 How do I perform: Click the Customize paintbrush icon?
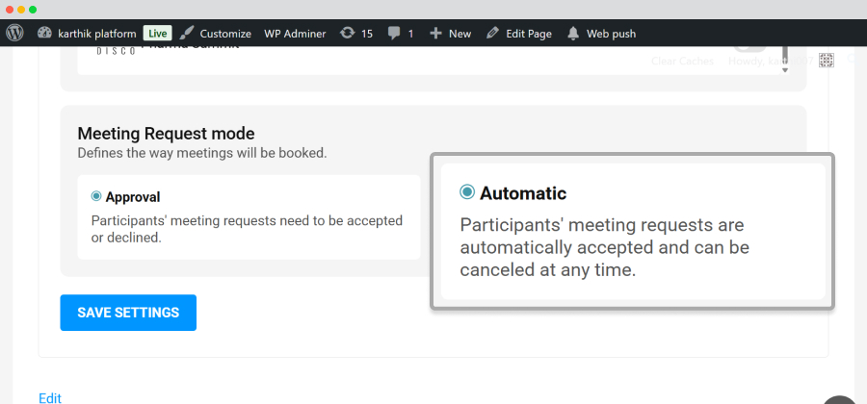point(187,33)
